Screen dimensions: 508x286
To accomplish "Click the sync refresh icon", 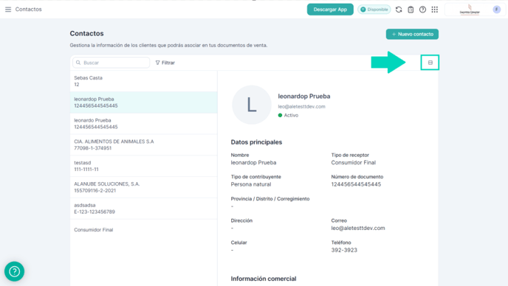I will 399,10.
